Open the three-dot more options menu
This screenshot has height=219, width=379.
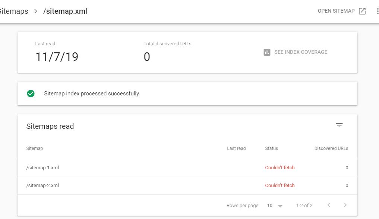377,11
